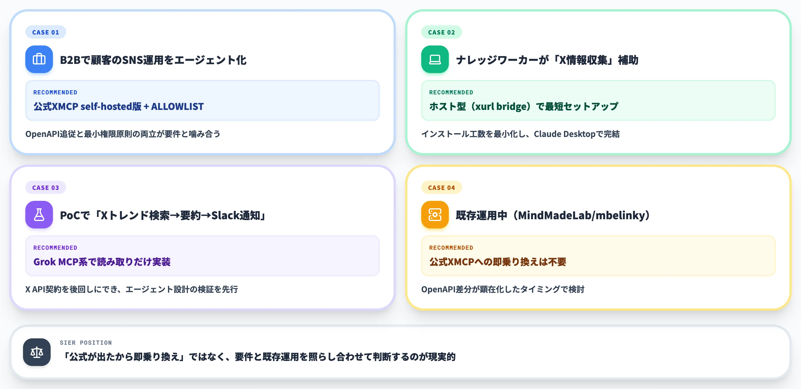The image size is (801, 389).
Task: Click the RECOMMENDED label in Case 04
Action: [x=451, y=248]
